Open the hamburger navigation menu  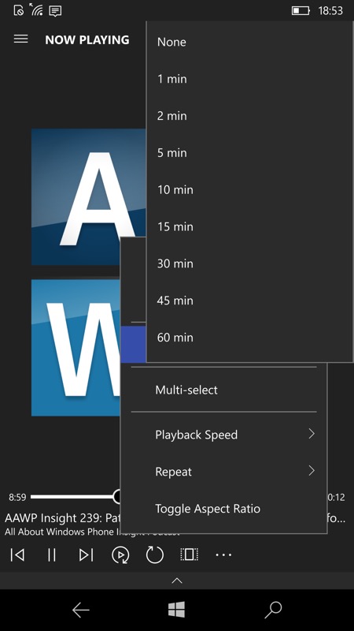point(21,39)
